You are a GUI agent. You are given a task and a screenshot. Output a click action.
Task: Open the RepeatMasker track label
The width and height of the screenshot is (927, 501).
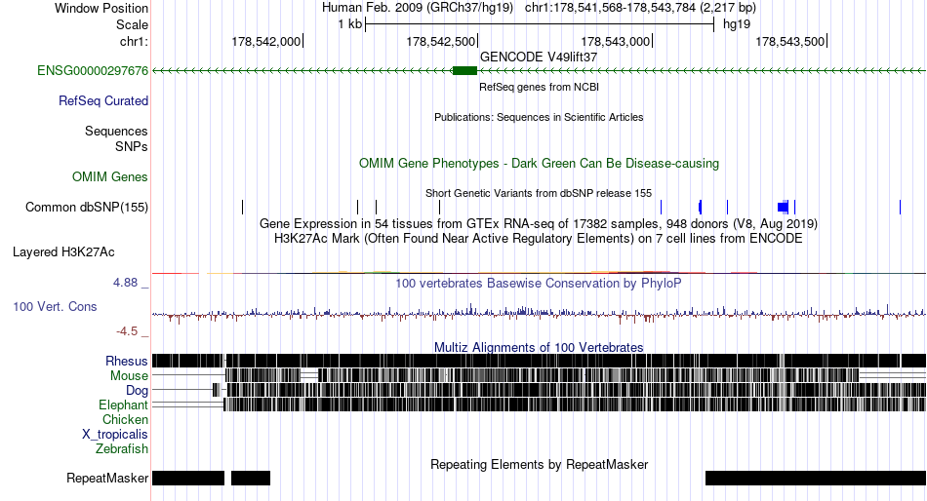click(x=107, y=478)
